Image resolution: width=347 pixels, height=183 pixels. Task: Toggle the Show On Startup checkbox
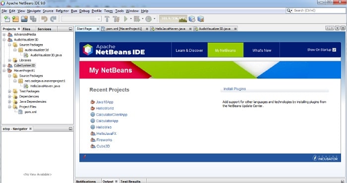334,50
